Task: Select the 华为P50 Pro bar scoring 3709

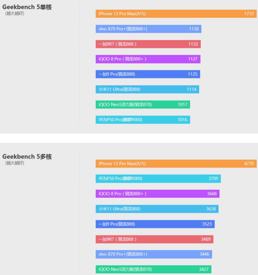Action: click(x=158, y=179)
